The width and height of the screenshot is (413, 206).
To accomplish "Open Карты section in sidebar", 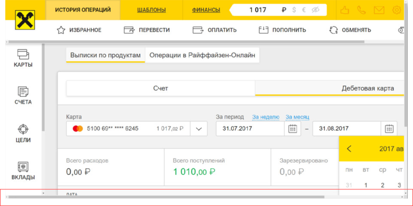I will [x=23, y=58].
